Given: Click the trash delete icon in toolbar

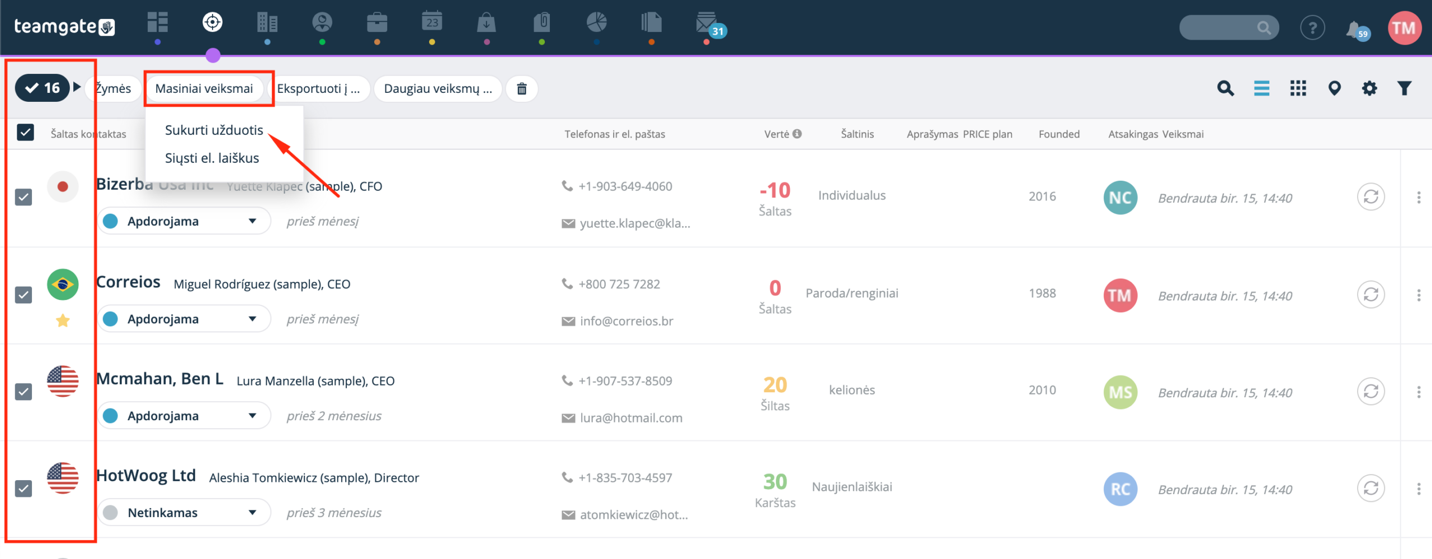Looking at the screenshot, I should (x=522, y=88).
